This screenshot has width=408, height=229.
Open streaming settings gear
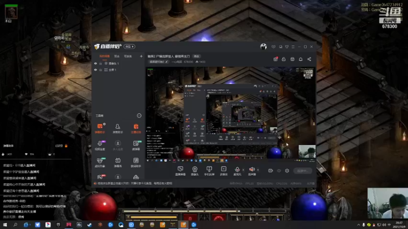tap(287, 170)
